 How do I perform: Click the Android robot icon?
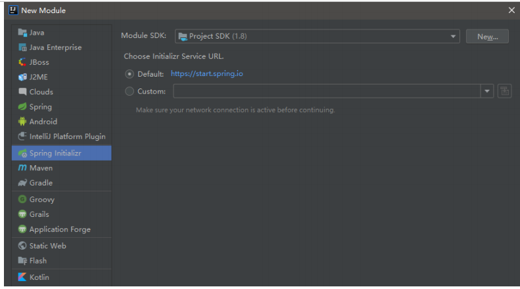click(22, 121)
